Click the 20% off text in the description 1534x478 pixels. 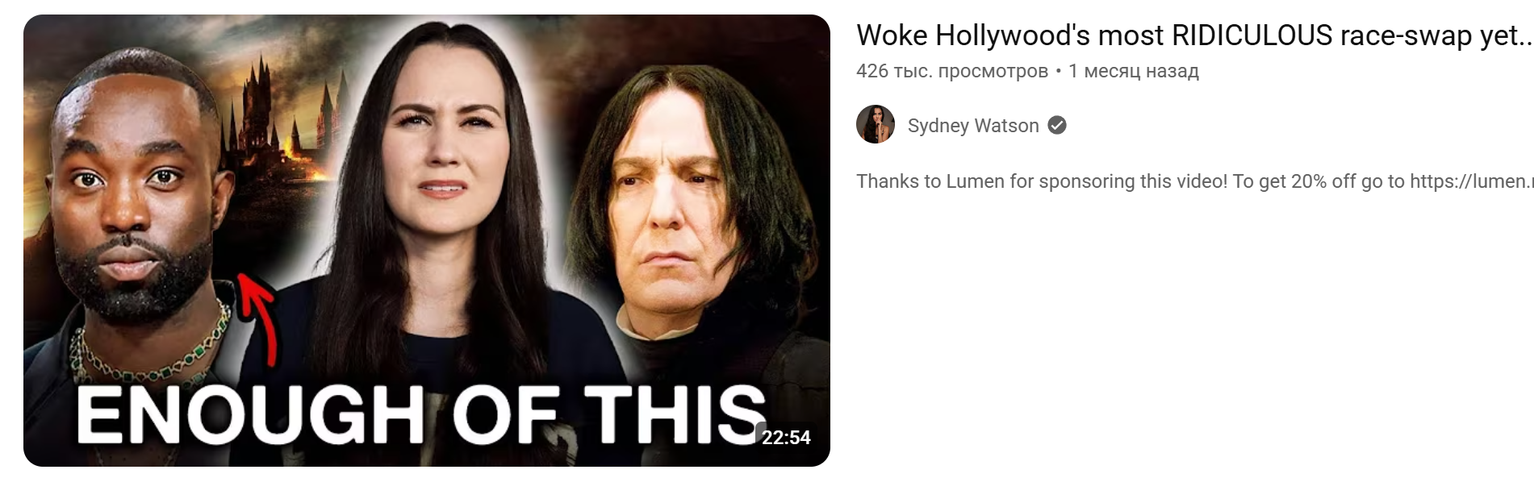1323,181
